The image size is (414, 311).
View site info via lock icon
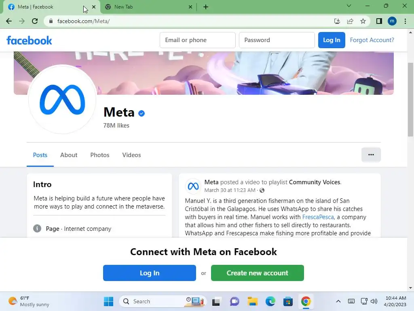tap(51, 21)
